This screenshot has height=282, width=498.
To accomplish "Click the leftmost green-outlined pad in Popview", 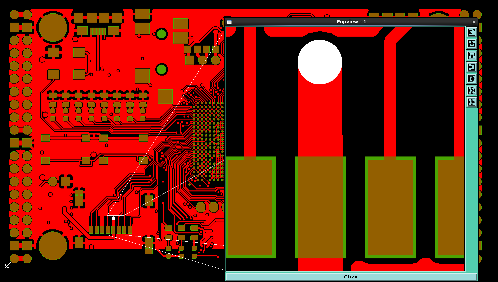I will pyautogui.click(x=250, y=207).
